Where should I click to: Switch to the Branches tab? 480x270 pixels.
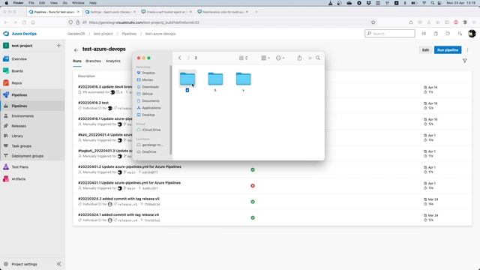93,61
